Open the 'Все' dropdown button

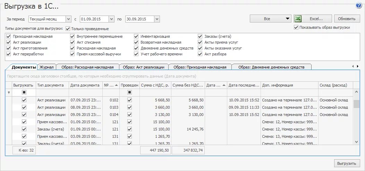[271, 19]
